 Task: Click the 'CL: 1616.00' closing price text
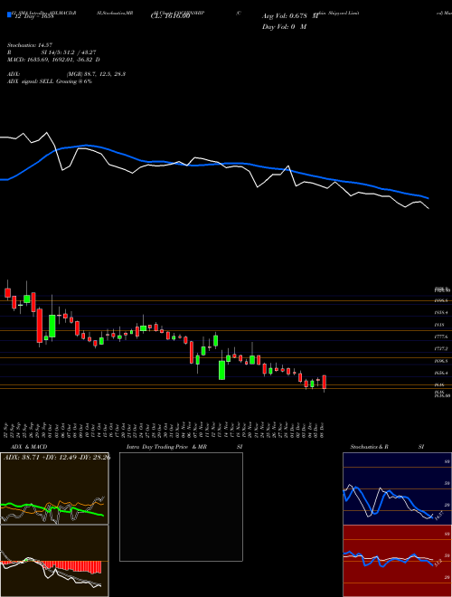(170, 16)
